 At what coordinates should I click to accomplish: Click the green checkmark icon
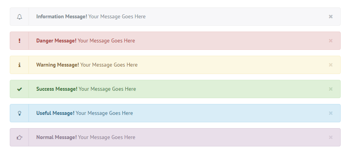pyautogui.click(x=20, y=89)
